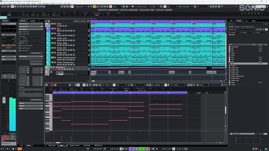This screenshot has width=269, height=151.
Task: Open the Touch automation mode dropdown
Action: tap(117, 7)
